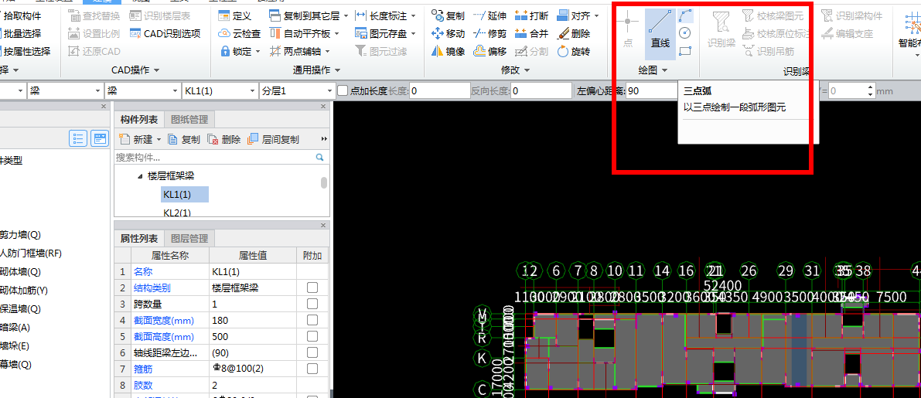Enable the 点加长度 checkbox
The image size is (921, 398).
(343, 91)
